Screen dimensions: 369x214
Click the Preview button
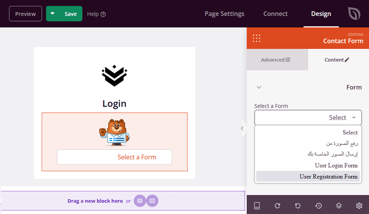(25, 14)
